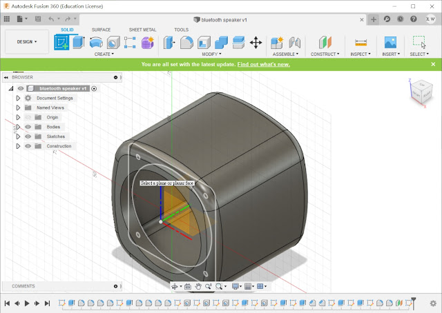
Task: Expand the Document Settings node
Action: [18, 98]
